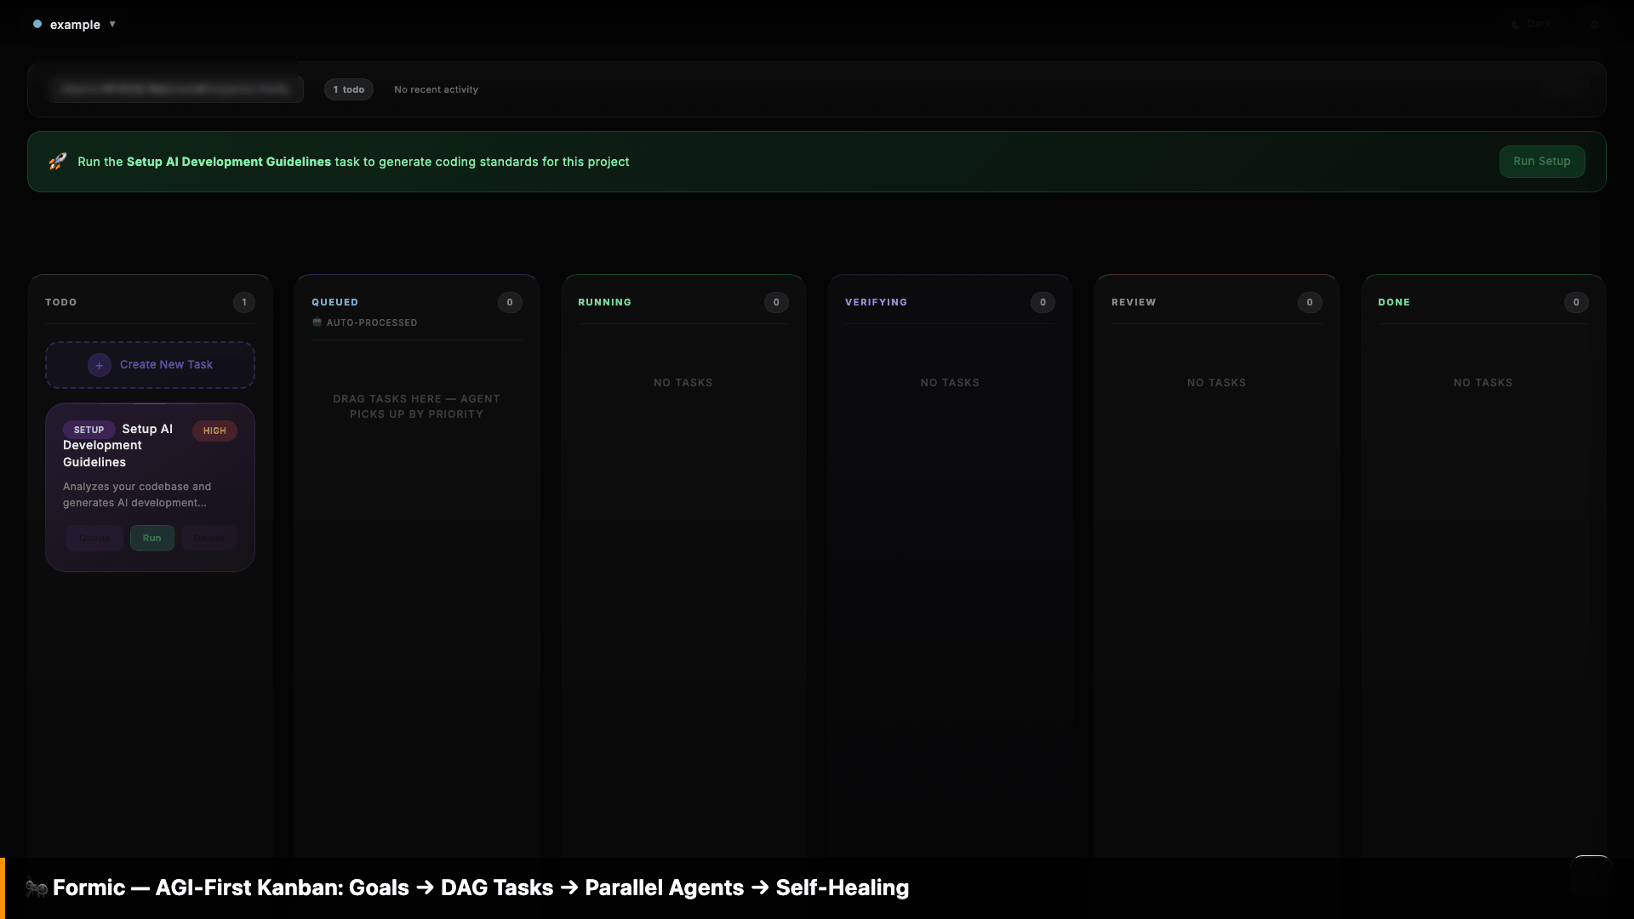Click the rocket icon in setup banner
This screenshot has height=919, width=1634.
click(57, 162)
